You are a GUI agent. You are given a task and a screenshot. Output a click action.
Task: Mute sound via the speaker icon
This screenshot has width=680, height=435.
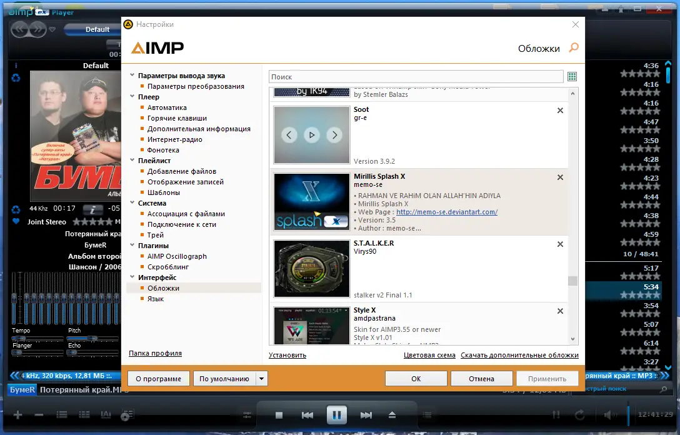click(x=609, y=415)
